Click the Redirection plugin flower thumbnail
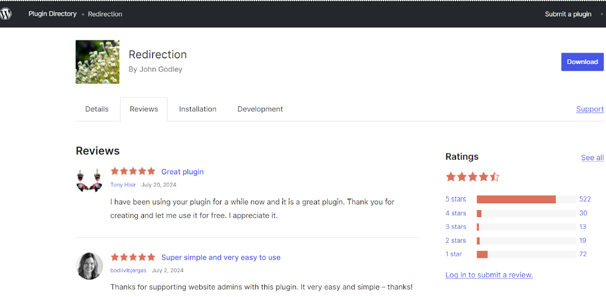This screenshot has width=606, height=297. click(97, 62)
